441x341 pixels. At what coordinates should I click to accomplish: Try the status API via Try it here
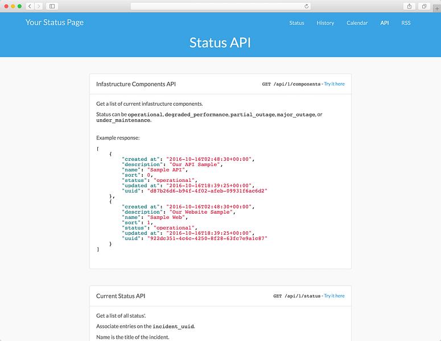click(334, 296)
